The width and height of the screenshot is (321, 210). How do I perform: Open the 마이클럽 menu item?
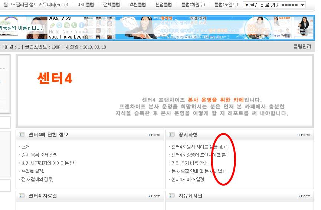[x=86, y=4]
